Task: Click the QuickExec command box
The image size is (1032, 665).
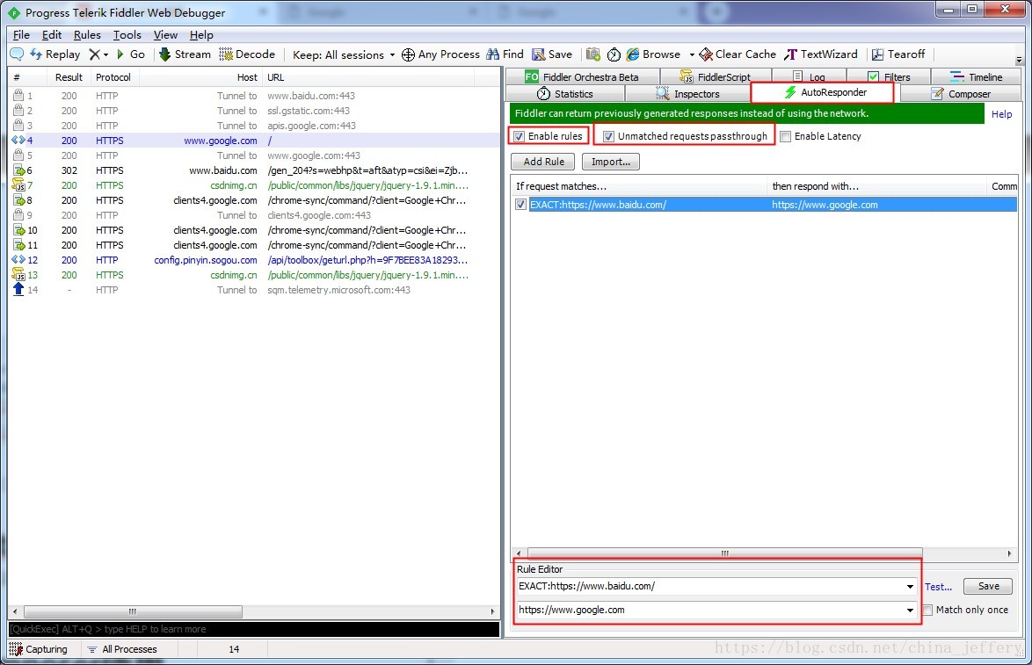Action: tap(254, 630)
